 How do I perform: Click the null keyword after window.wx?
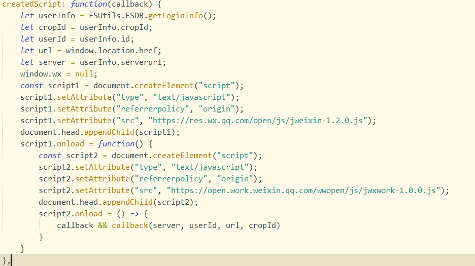[83, 74]
